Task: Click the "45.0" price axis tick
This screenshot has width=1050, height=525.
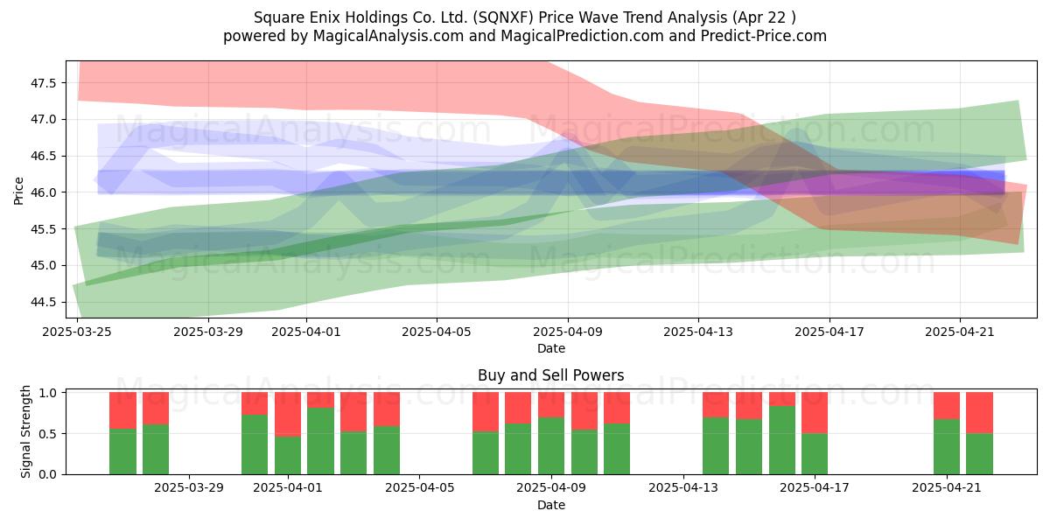Action: pos(45,265)
